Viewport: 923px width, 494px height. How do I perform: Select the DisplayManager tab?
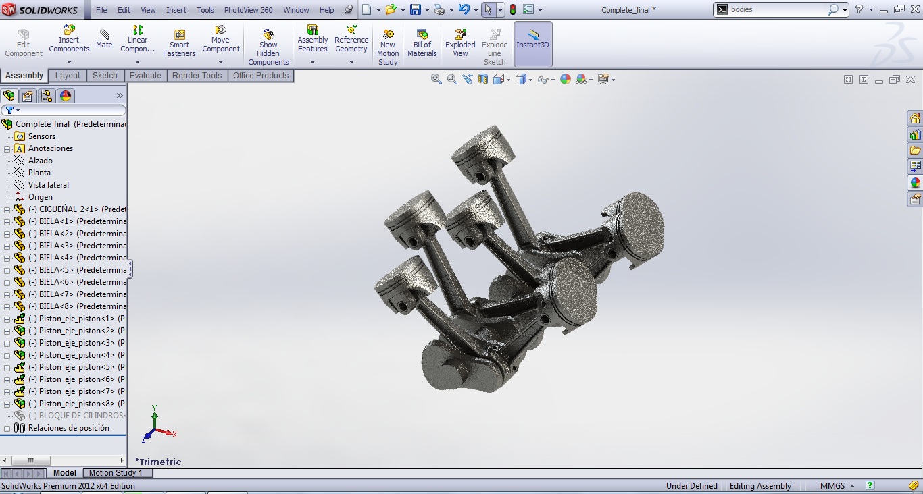(66, 96)
